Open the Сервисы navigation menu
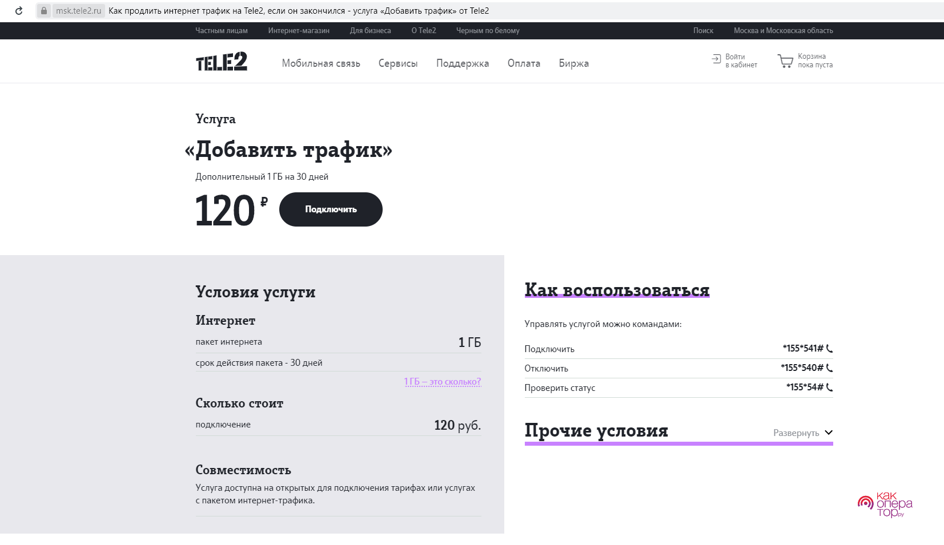 398,63
